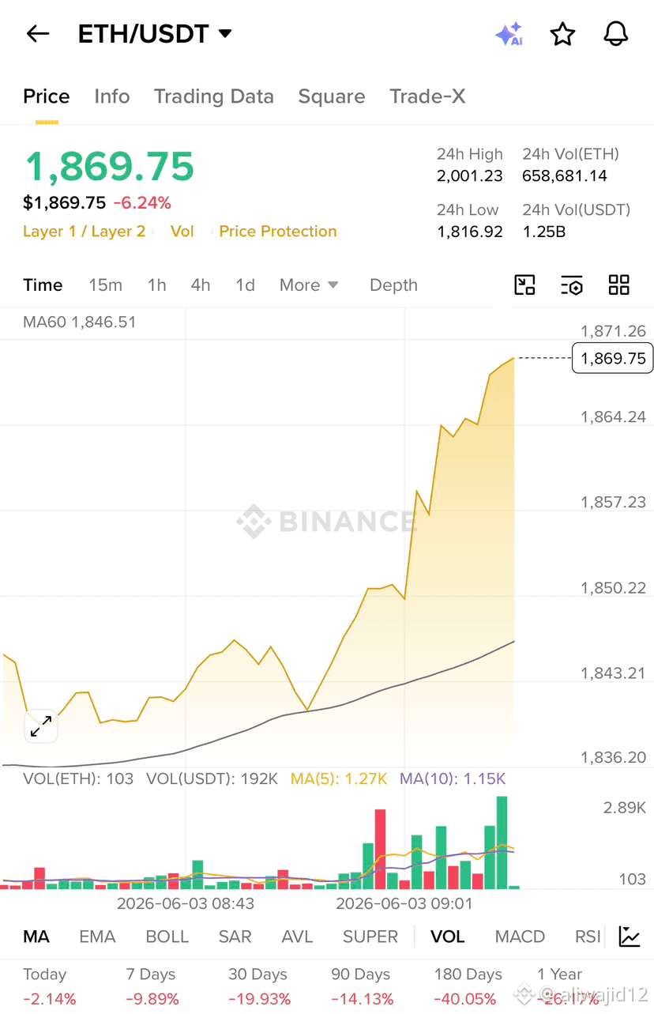Tap the Layer 1 / Layer 2 tag
Image resolution: width=654 pixels, height=1014 pixels.
click(85, 232)
